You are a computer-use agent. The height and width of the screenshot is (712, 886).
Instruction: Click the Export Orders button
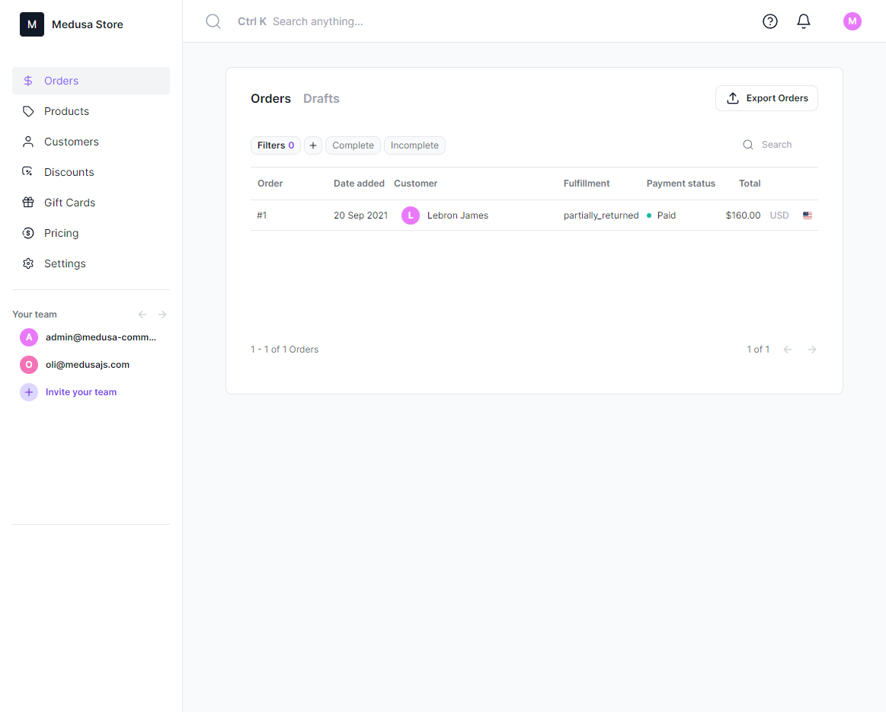[766, 98]
